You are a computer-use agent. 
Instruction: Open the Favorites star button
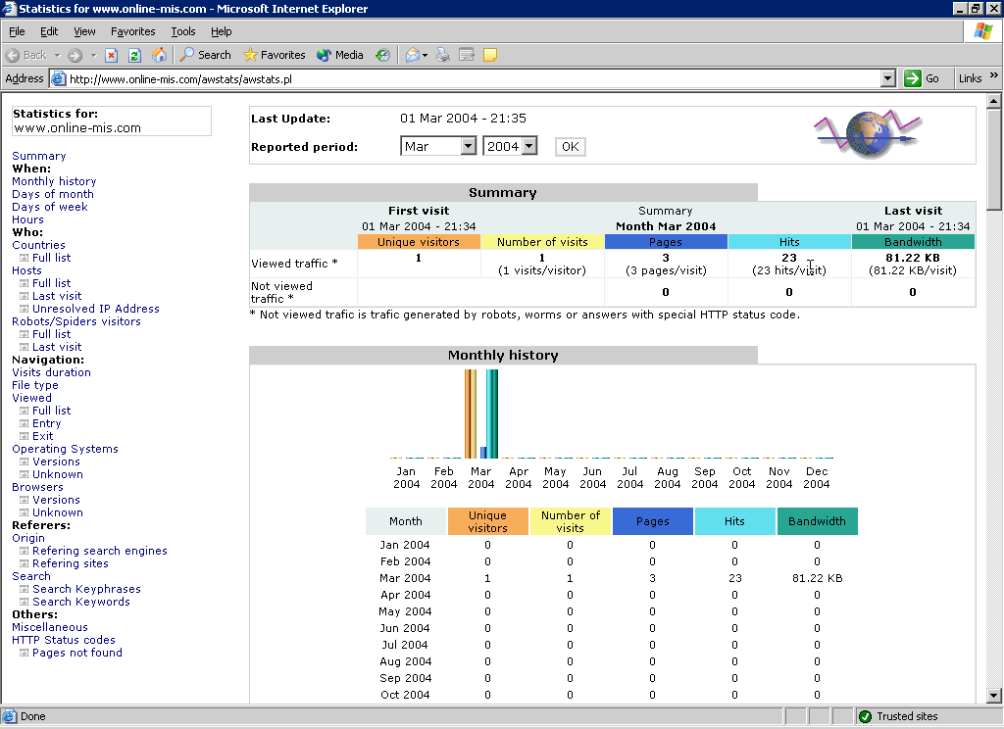(275, 55)
